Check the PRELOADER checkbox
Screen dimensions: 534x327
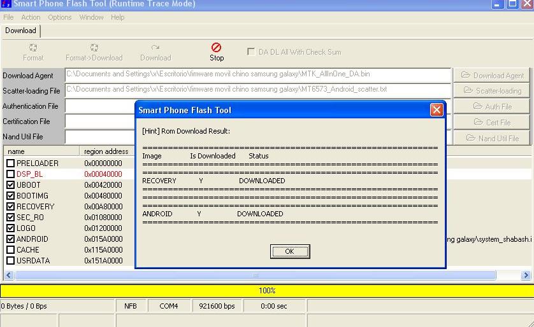[11, 163]
